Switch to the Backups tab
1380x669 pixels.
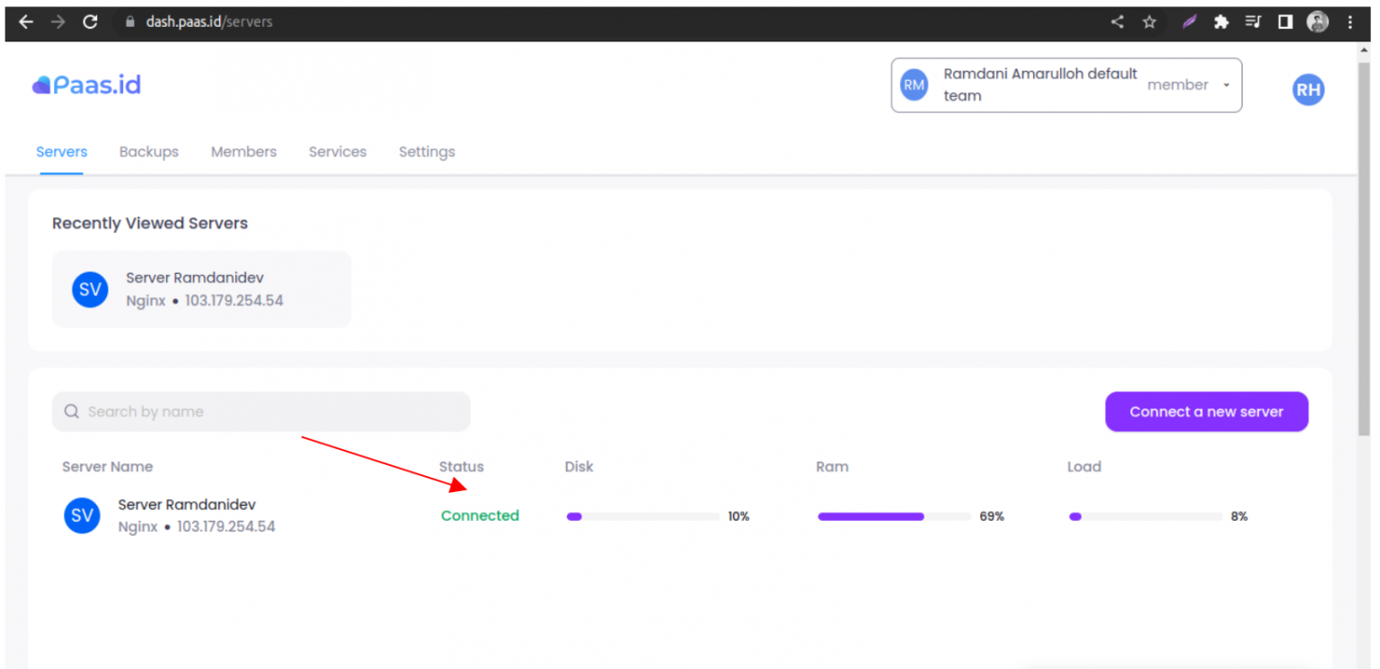pos(148,152)
